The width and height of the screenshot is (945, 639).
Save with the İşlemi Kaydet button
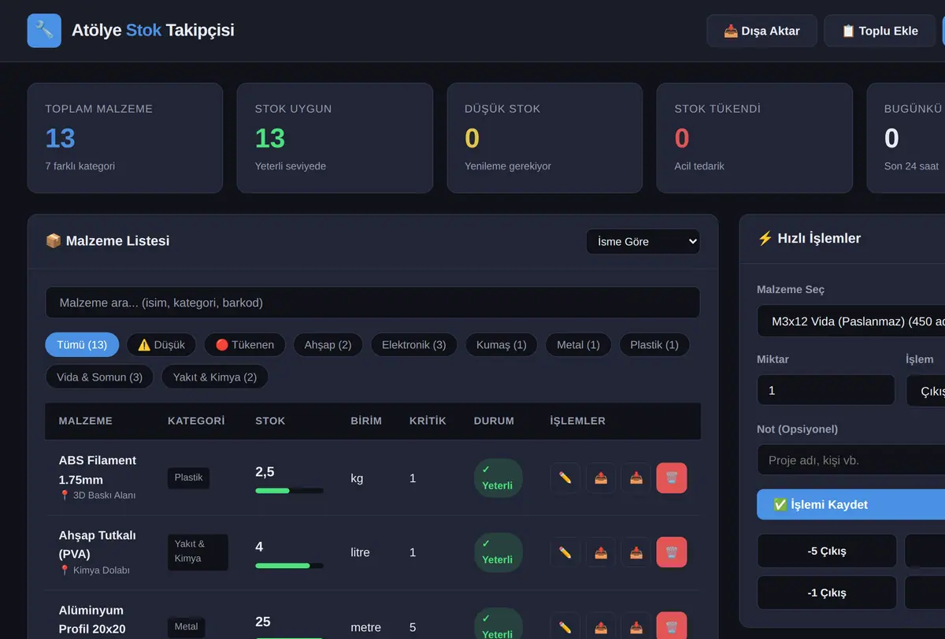click(x=850, y=504)
